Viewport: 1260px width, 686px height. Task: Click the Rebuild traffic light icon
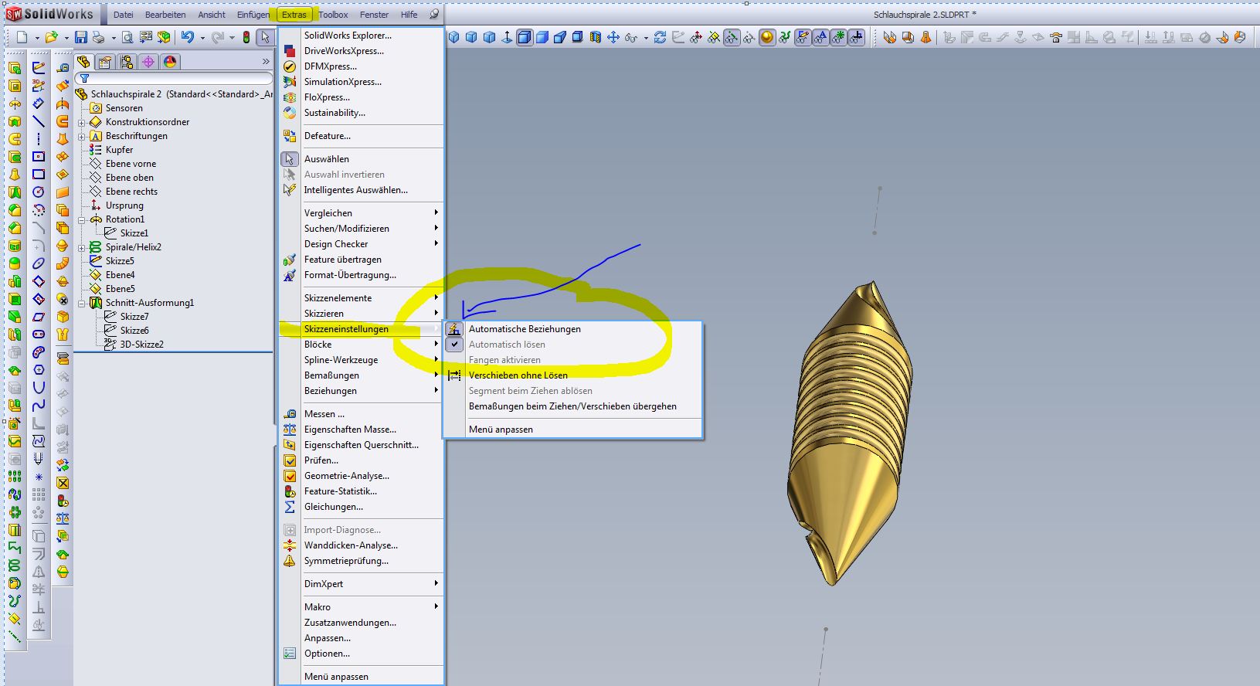click(246, 37)
